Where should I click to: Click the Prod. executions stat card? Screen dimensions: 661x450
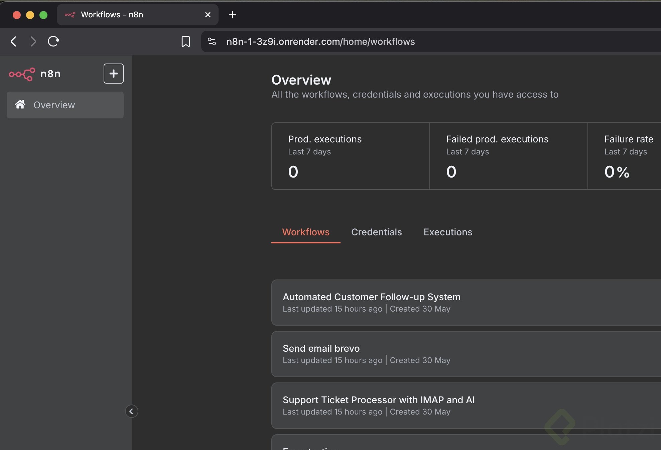(x=350, y=156)
